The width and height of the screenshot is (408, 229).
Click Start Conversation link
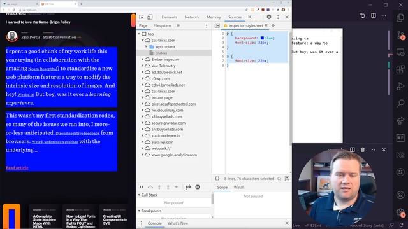62,37
